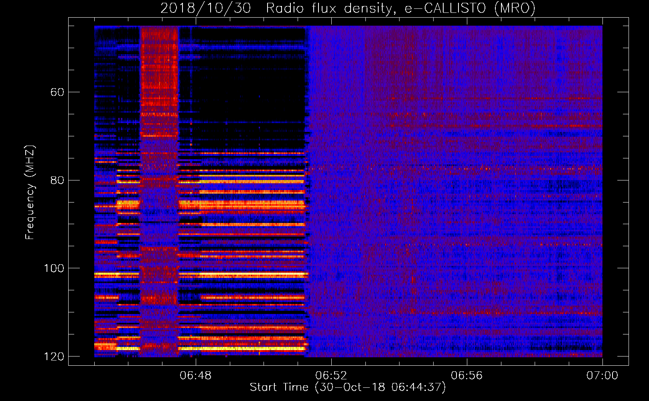Click the 80 frequency tick label
The image size is (649, 401).
click(57, 180)
